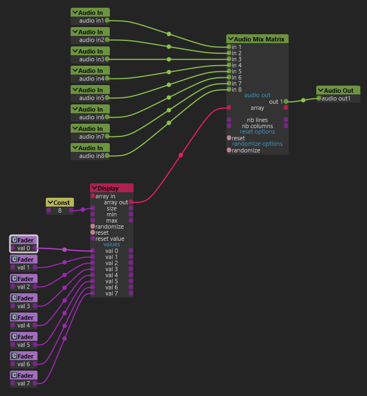Image resolution: width=367 pixels, height=396 pixels.
Task: Click the C icon on val 7 Fader
Action: point(14,376)
